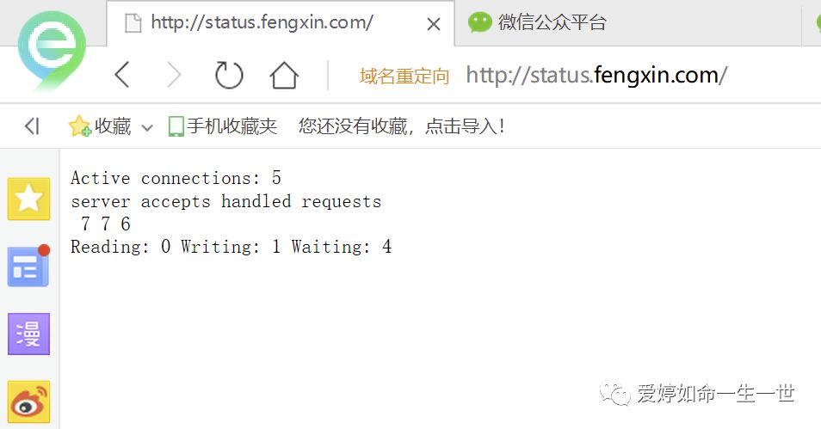The height and width of the screenshot is (429, 821).
Task: Open the blue news feed sidebar icon
Action: [x=28, y=267]
